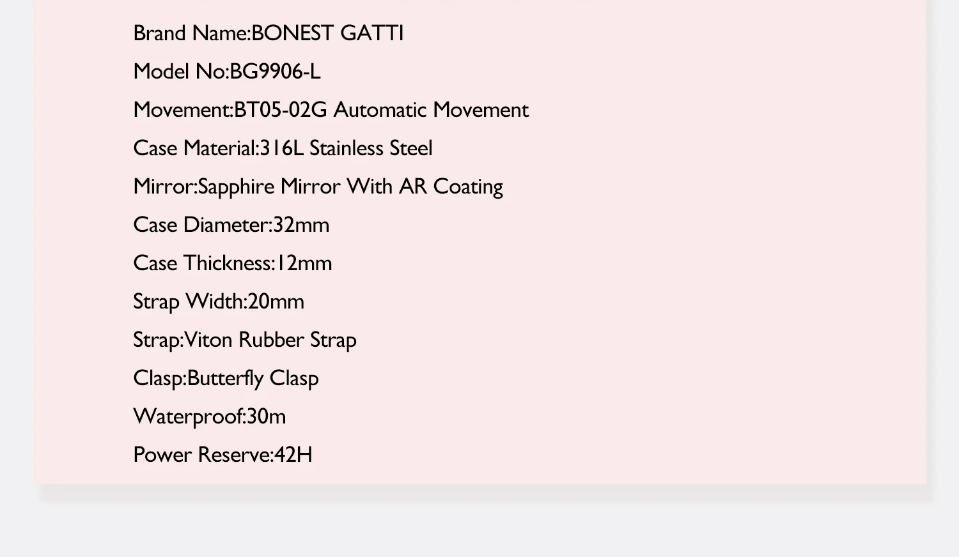Click the Viton Rubber Strap line
Image resolution: width=959 pixels, height=557 pixels.
245,340
